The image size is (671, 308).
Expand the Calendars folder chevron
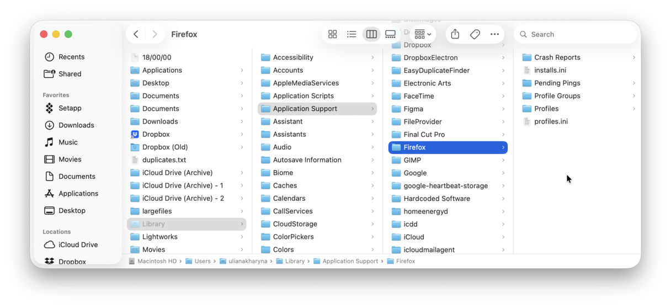[372, 199]
